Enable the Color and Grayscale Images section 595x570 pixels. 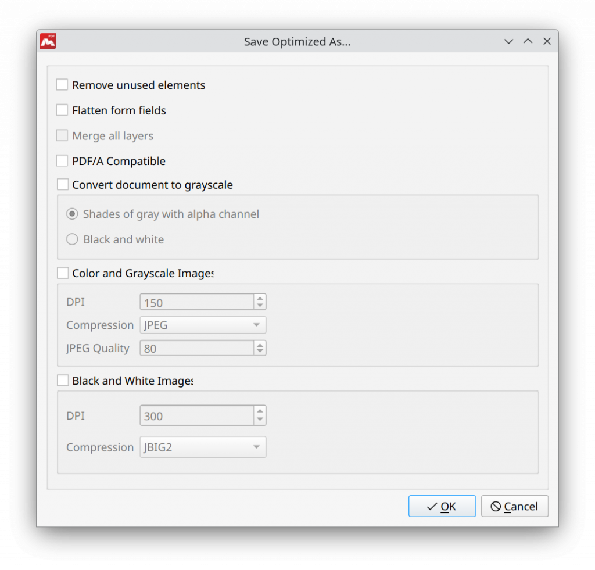[x=62, y=273]
